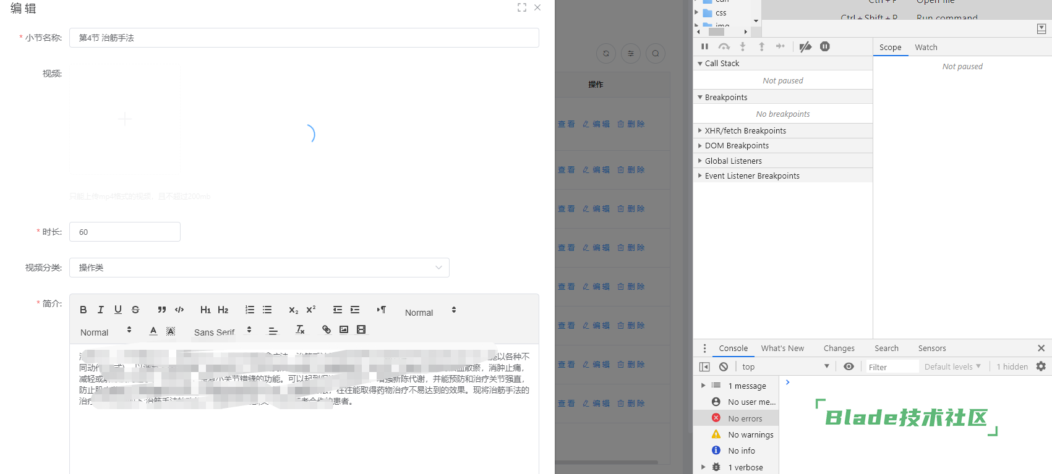Click the 时长 input containing 60
This screenshot has height=474, width=1052.
[x=125, y=232]
